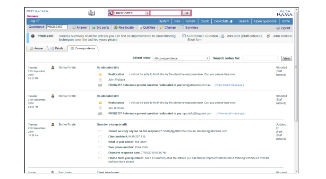Viewport: 326px width, 179px height.
Task: Open the QuickSearch dropdown arrow
Action: 147,13
